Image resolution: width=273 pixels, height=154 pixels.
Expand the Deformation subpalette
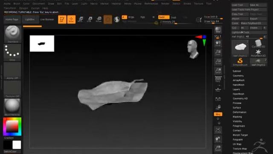pyautogui.click(x=240, y=112)
